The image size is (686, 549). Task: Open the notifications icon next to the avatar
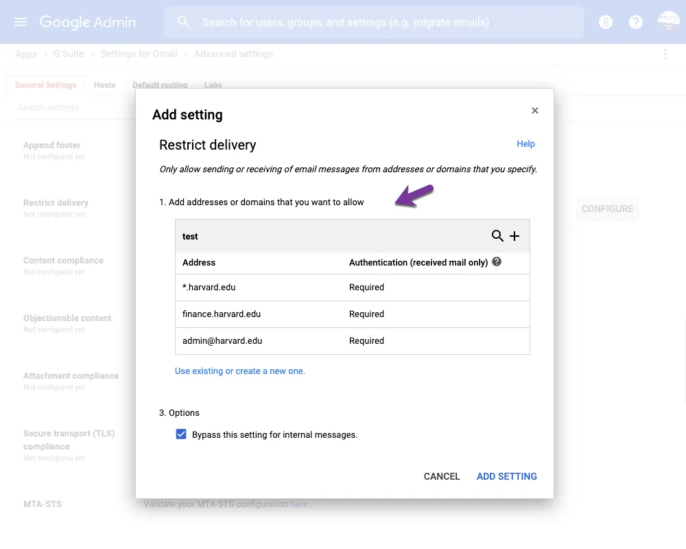click(x=606, y=21)
